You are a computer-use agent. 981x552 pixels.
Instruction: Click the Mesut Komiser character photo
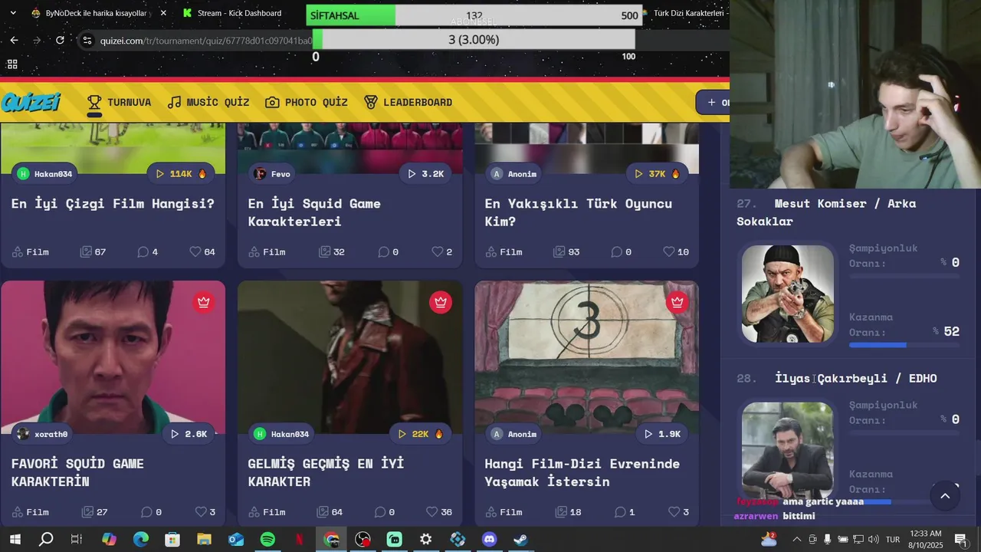tap(787, 293)
